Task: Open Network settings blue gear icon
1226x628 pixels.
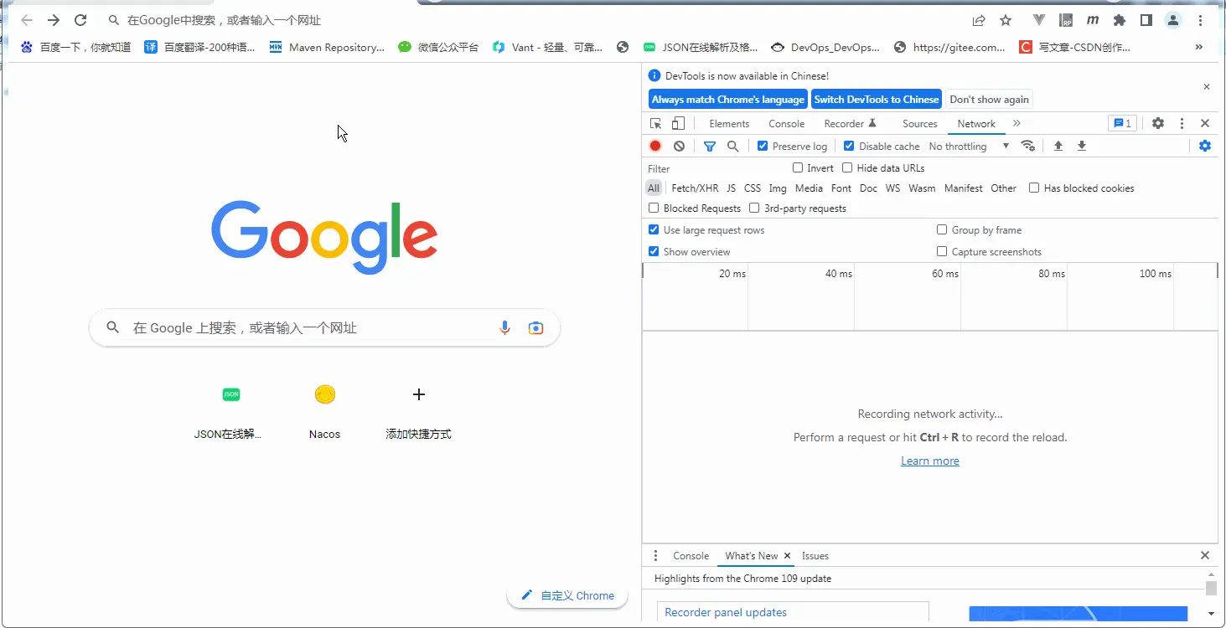Action: pos(1204,146)
